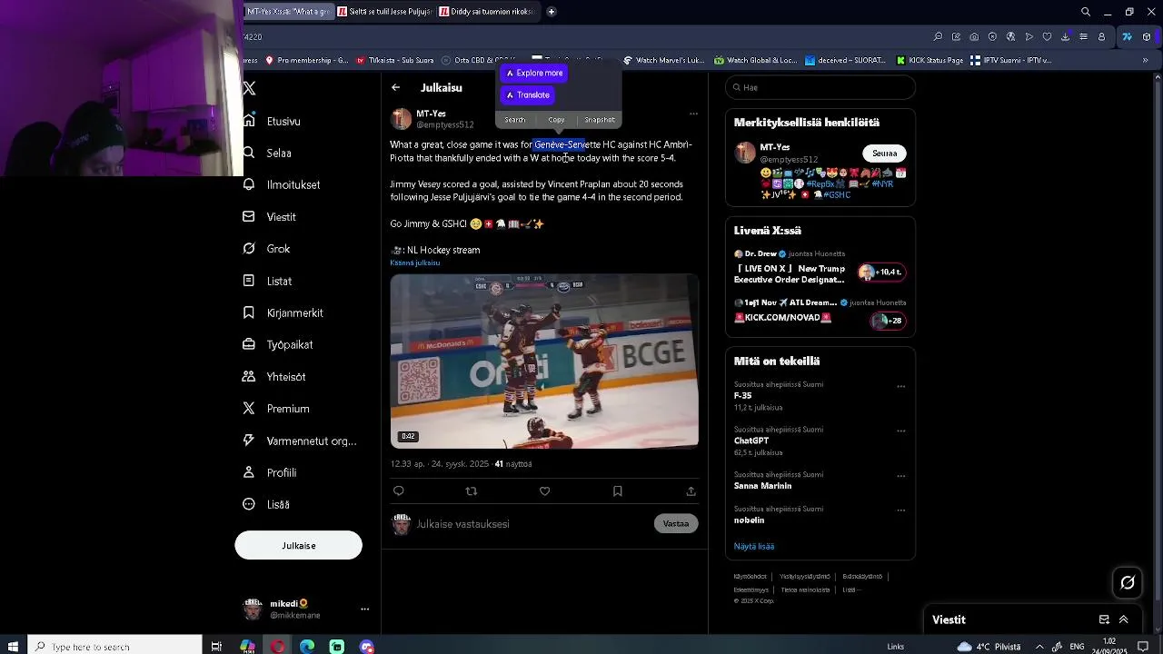
Task: Open the X logo home icon
Action: 249,88
